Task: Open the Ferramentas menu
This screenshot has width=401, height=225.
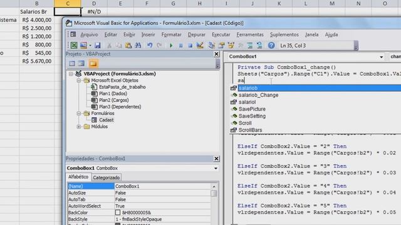Action: 250,34
